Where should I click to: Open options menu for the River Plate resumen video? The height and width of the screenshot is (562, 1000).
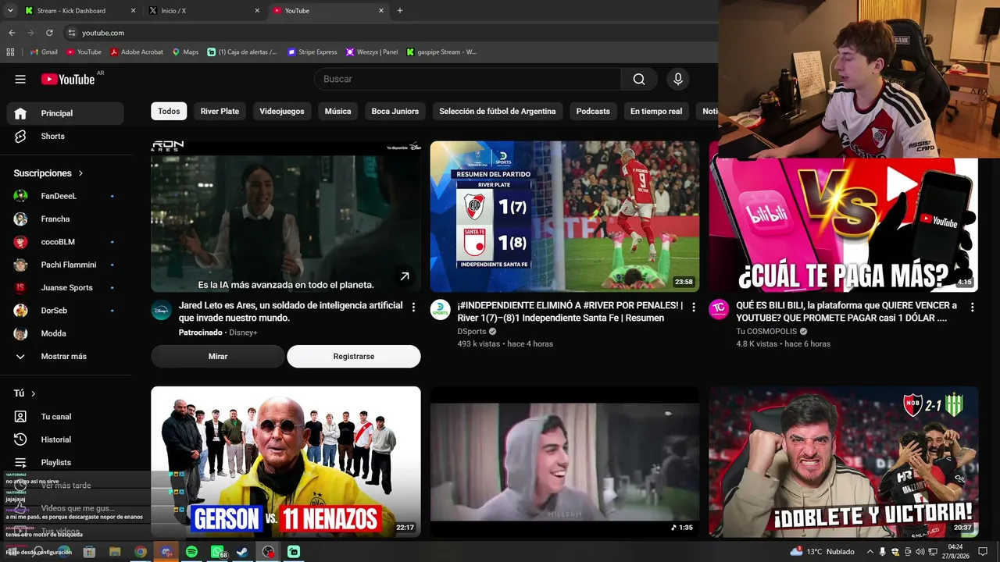693,308
